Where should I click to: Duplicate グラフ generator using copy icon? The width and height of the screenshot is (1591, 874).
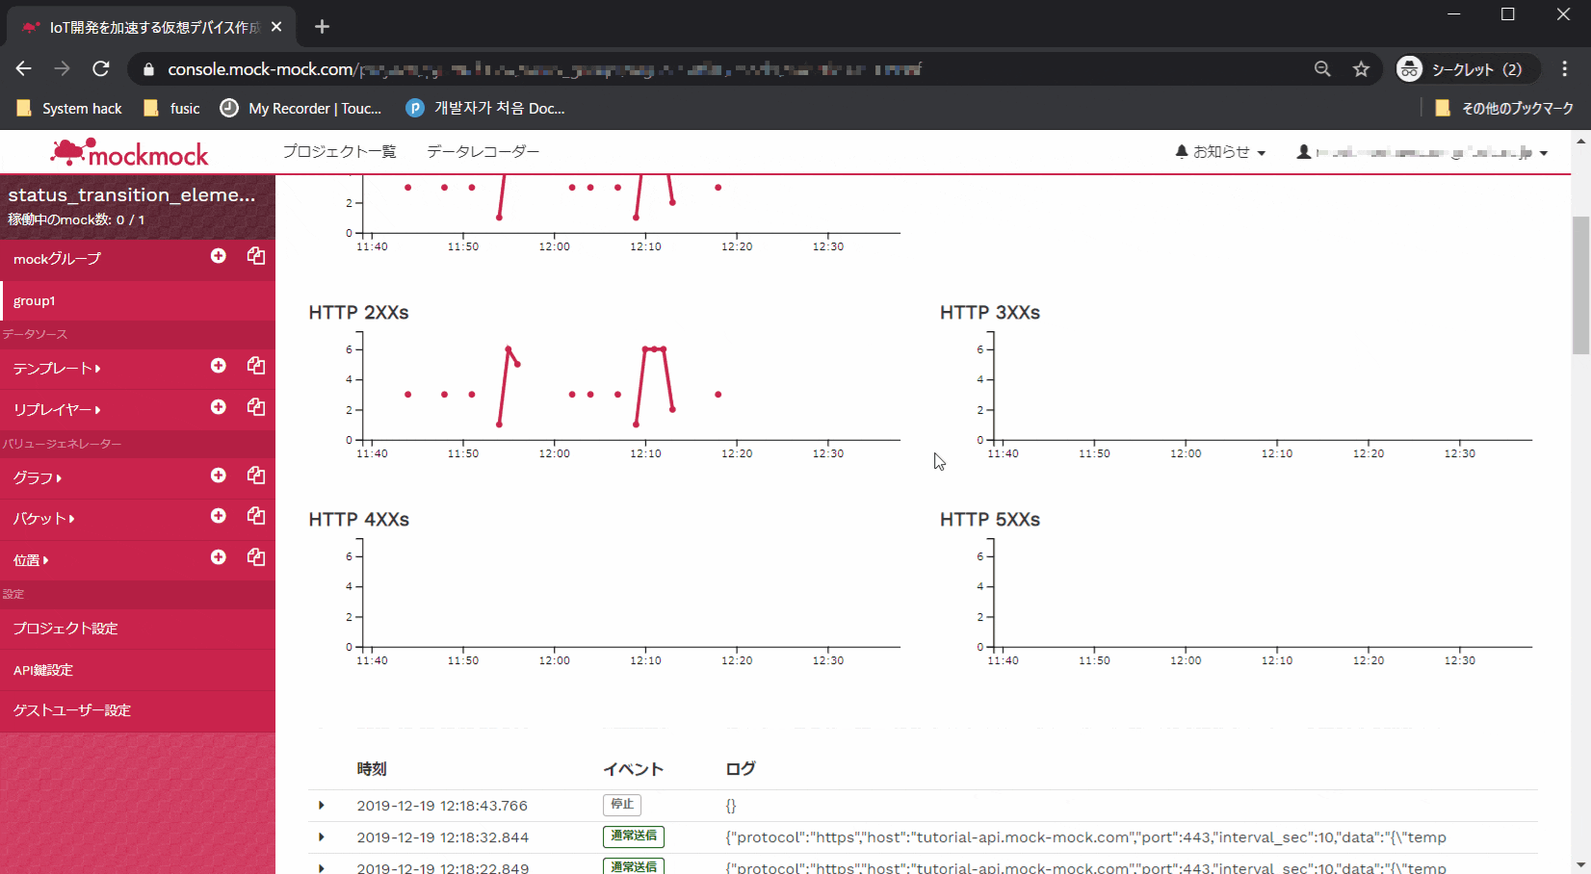click(x=256, y=476)
